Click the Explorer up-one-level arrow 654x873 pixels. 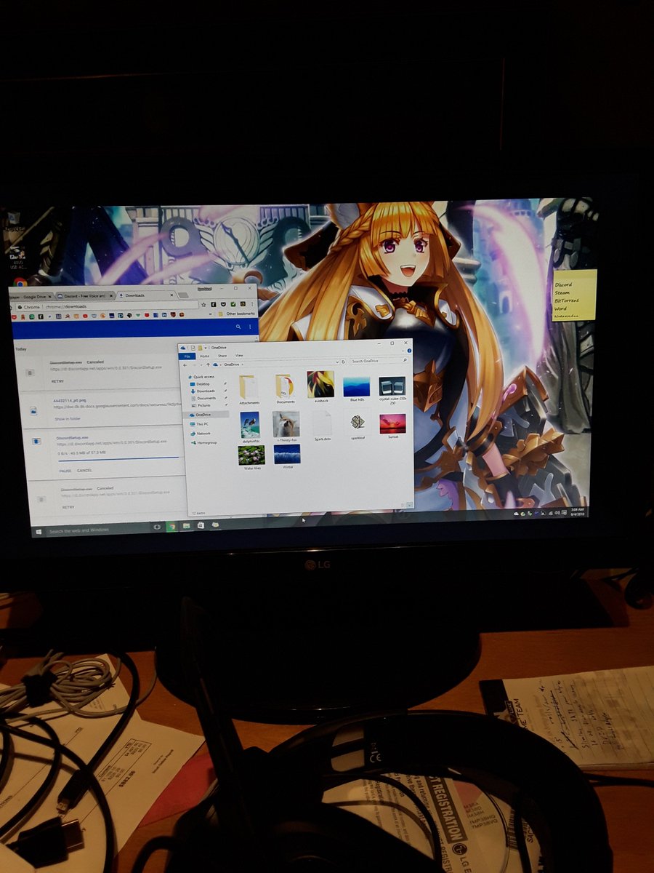click(x=208, y=363)
